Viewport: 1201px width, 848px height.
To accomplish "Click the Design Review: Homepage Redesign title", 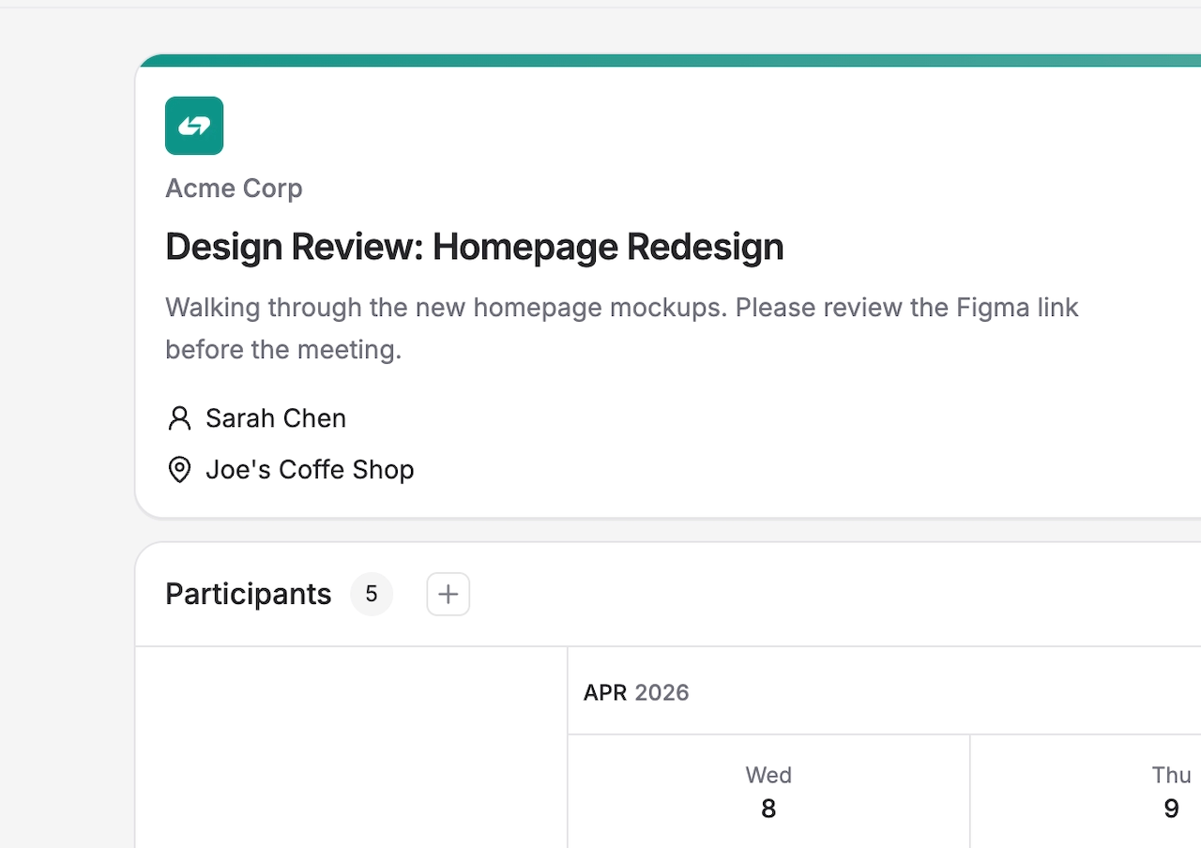I will tap(474, 247).
